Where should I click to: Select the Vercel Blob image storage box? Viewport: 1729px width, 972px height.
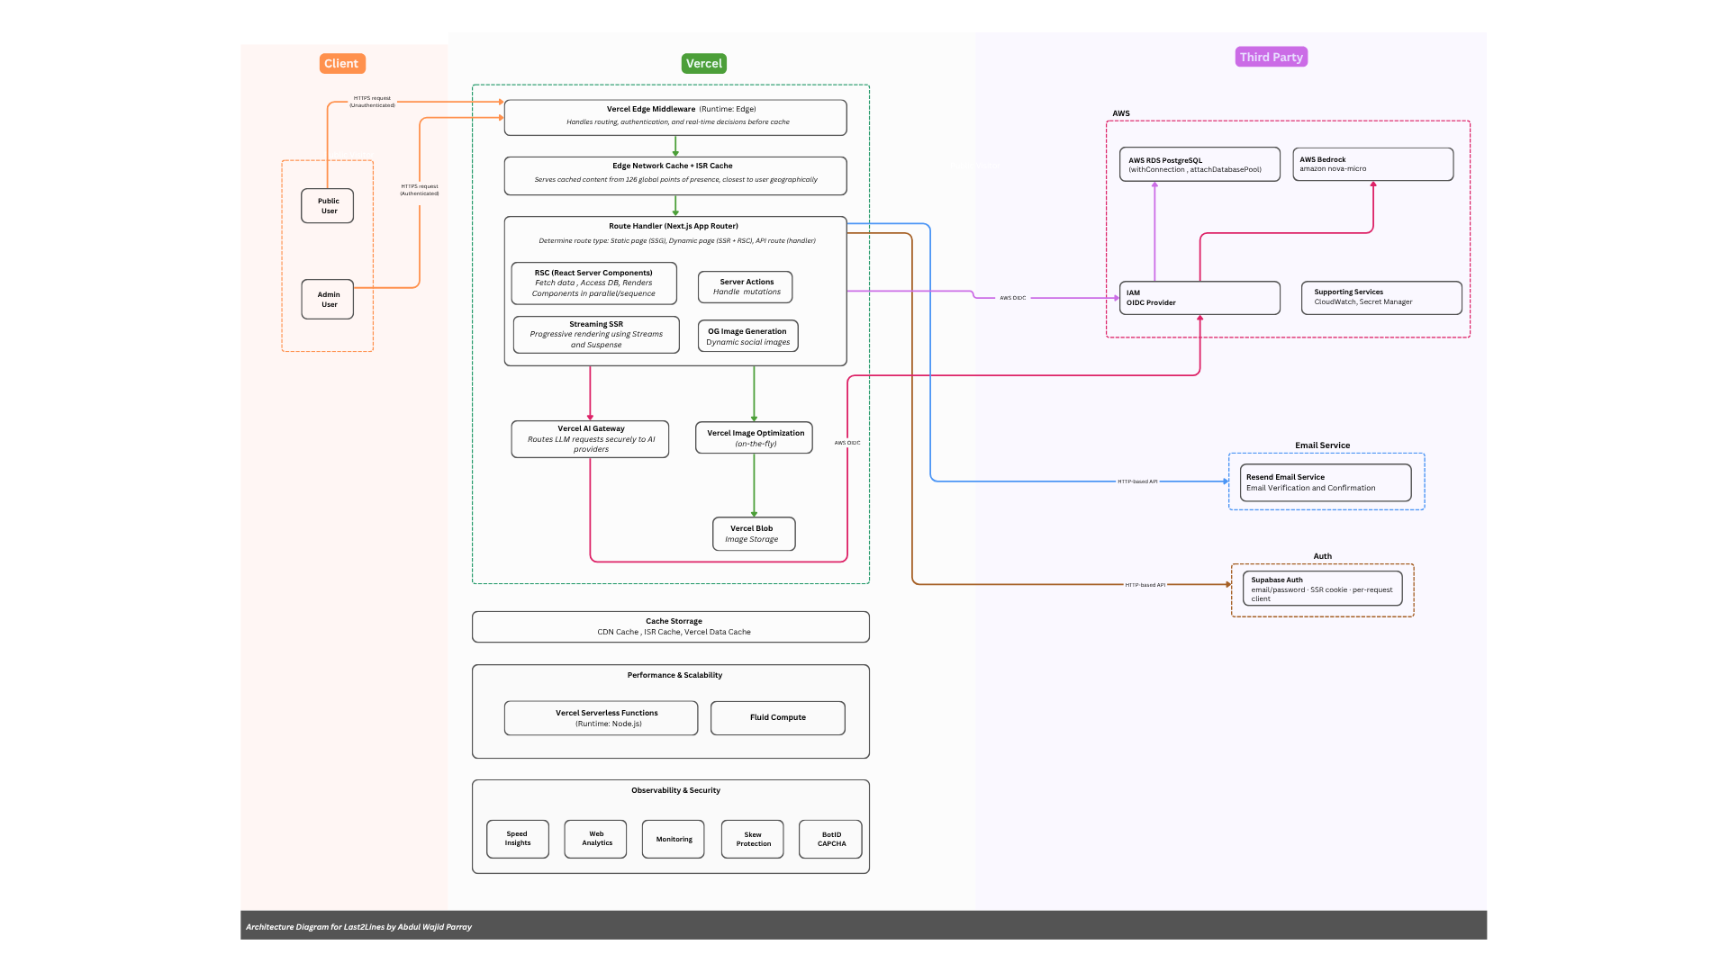(754, 534)
